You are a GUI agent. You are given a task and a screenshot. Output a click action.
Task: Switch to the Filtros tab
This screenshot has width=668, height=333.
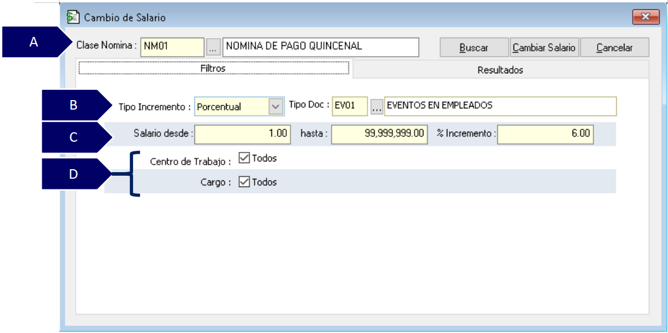pyautogui.click(x=213, y=68)
